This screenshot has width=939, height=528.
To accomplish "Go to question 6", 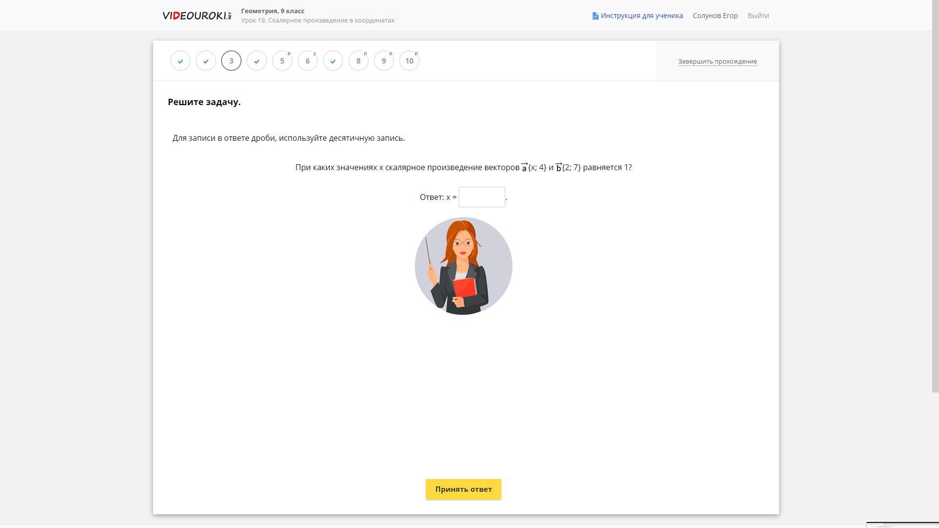I will click(308, 61).
